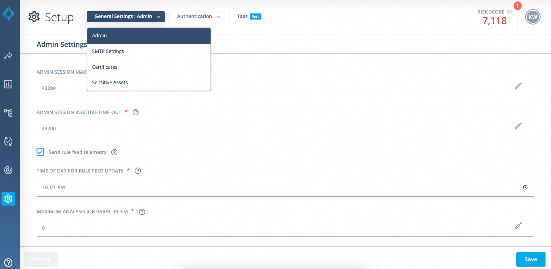Click the circular checkmark sync sidebar icon
This screenshot has width=551, height=269.
click(8, 141)
